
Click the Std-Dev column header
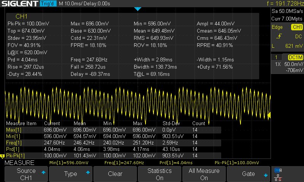pos(171,123)
